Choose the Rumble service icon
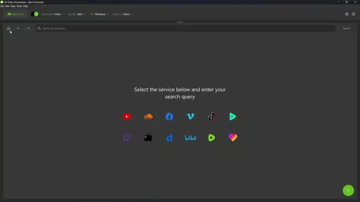 211,138
